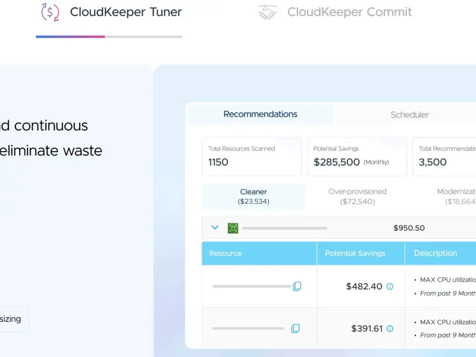The width and height of the screenshot is (476, 357).
Task: Select the Modernization category tab
Action: [x=456, y=196]
